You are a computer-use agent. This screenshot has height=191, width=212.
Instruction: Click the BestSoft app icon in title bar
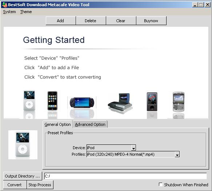click(x=5, y=5)
